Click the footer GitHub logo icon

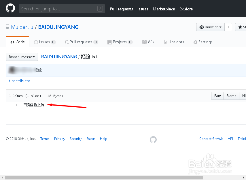pos(153,140)
